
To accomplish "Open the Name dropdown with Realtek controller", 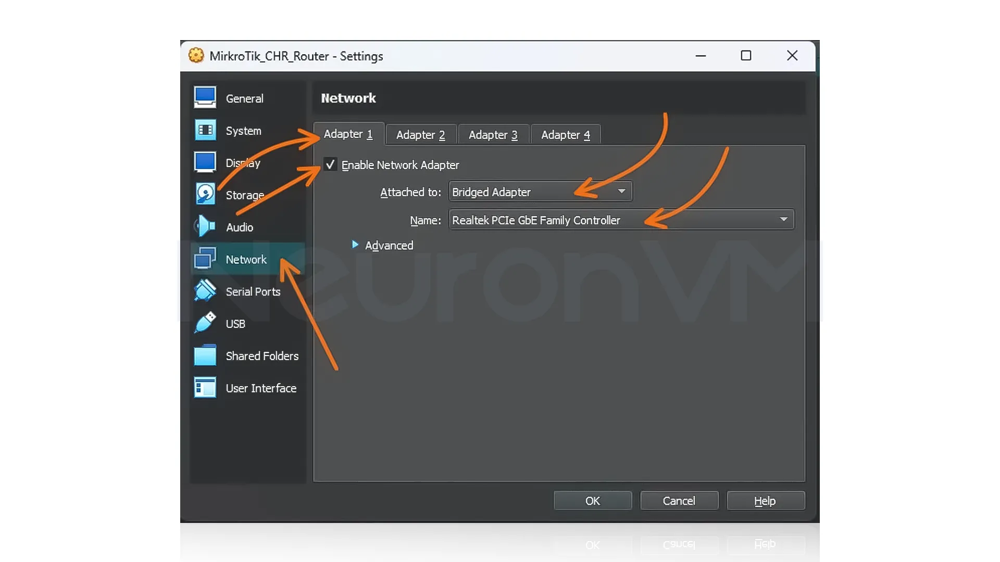I will [x=621, y=220].
